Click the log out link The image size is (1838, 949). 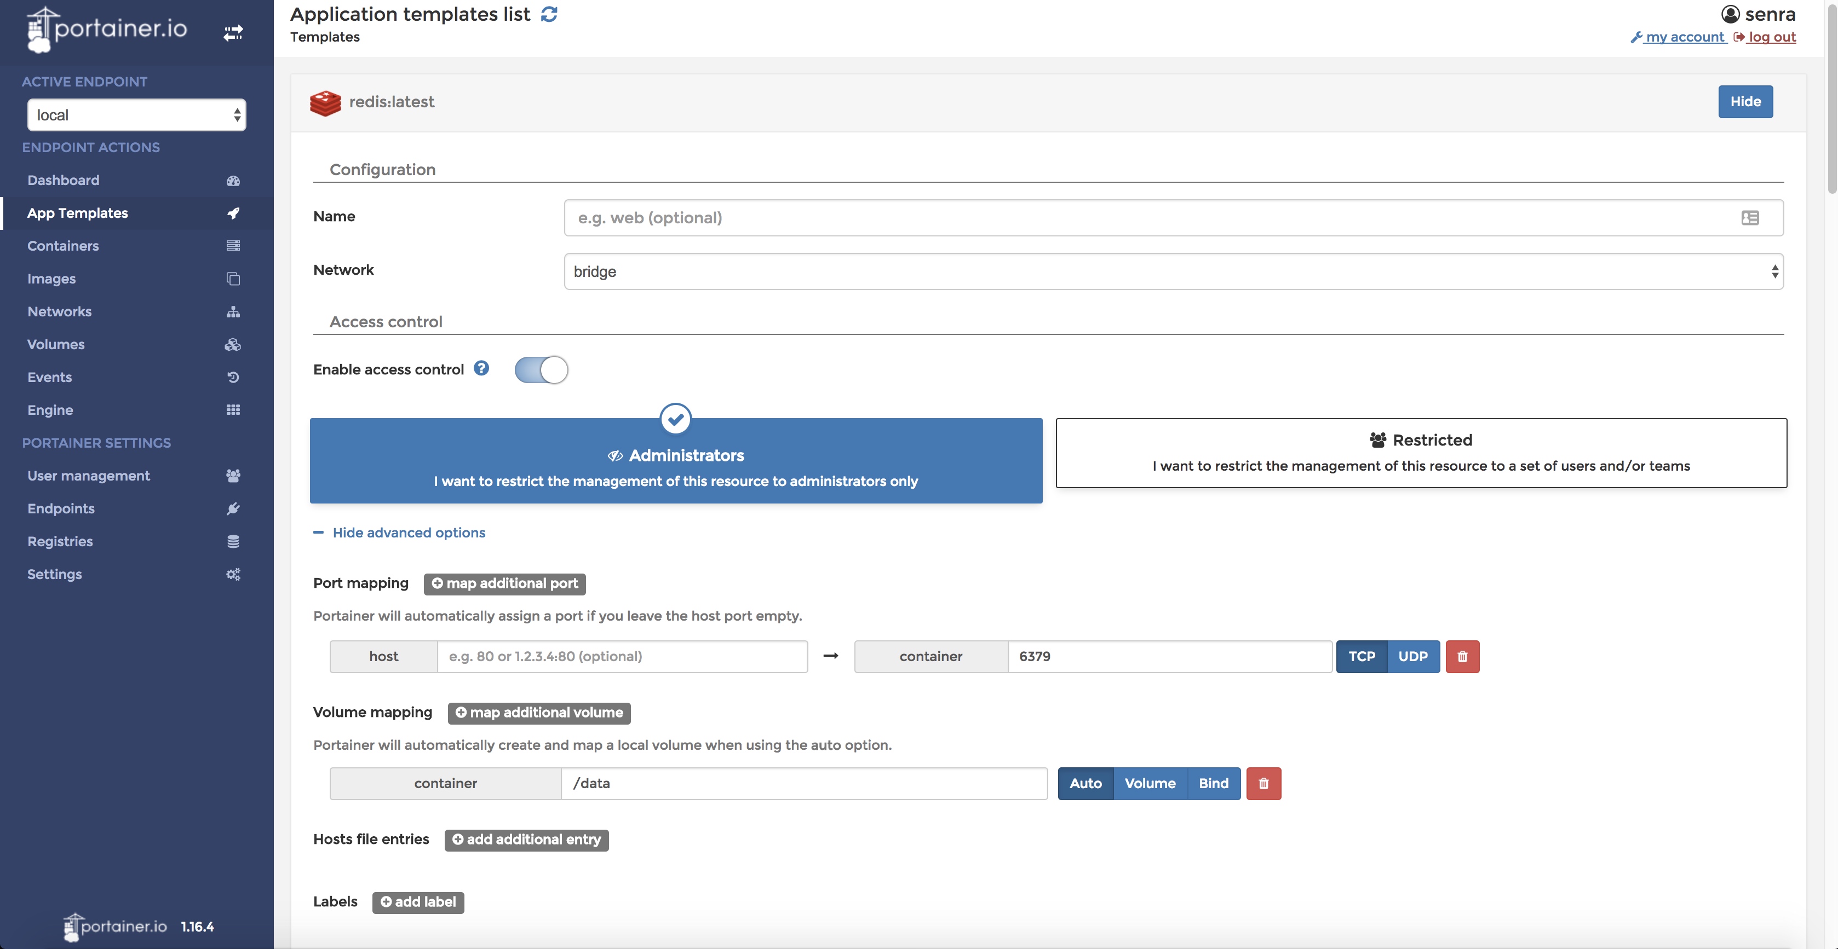(1771, 37)
